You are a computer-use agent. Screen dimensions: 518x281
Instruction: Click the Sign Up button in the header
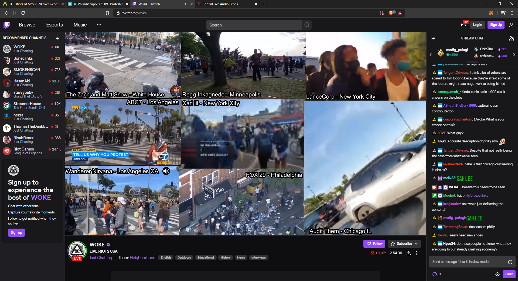pos(496,25)
